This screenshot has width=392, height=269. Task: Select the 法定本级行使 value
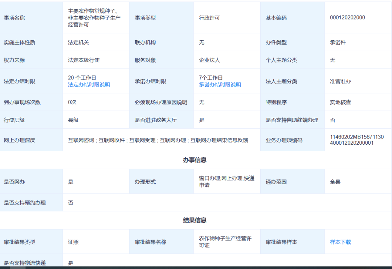(84, 60)
